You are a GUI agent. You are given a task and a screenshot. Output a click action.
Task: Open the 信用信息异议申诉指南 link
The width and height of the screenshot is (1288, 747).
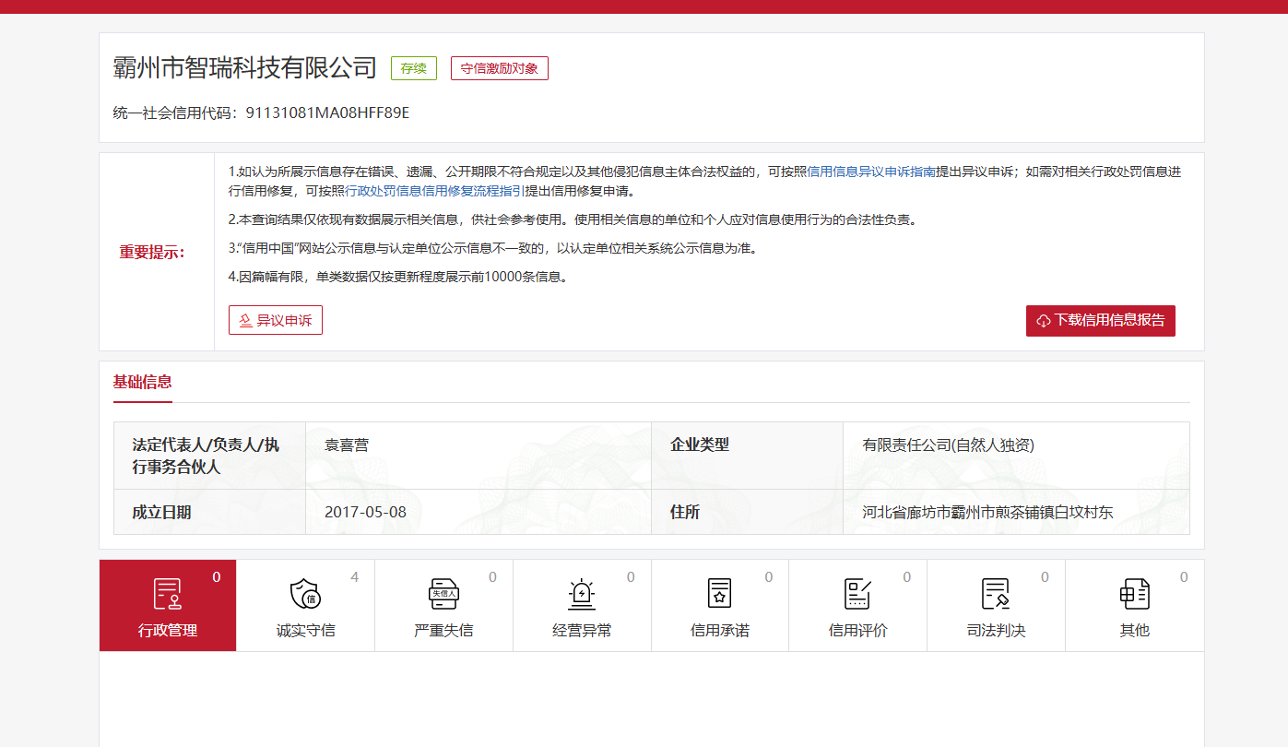click(871, 172)
